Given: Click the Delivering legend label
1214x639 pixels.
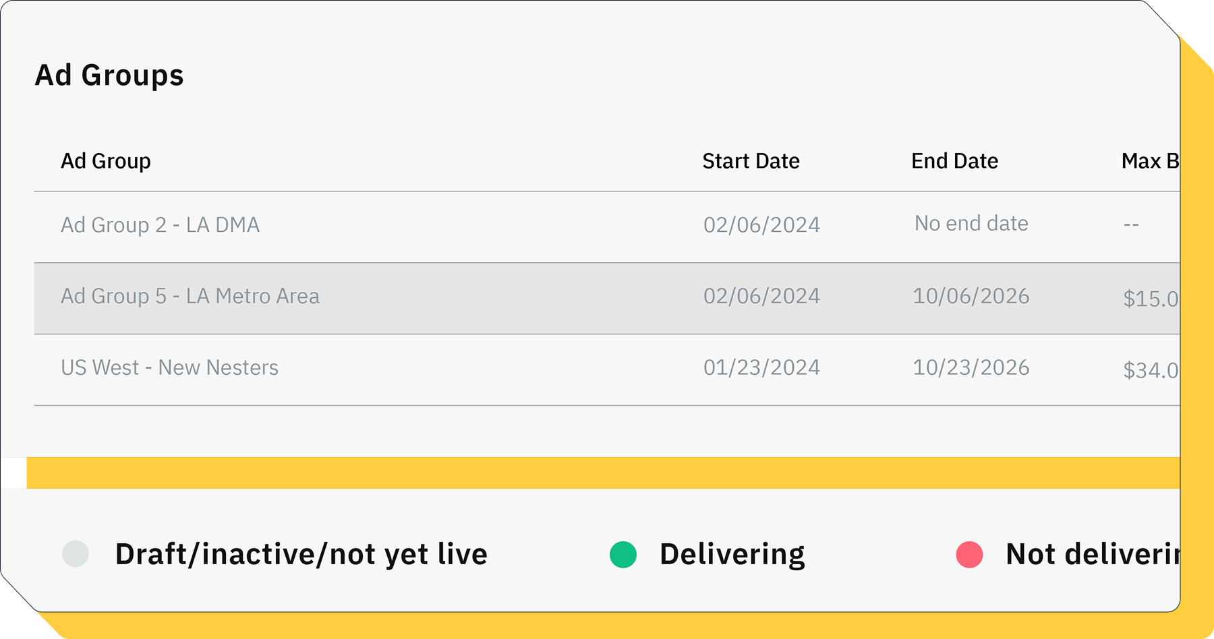Looking at the screenshot, I should tap(732, 555).
